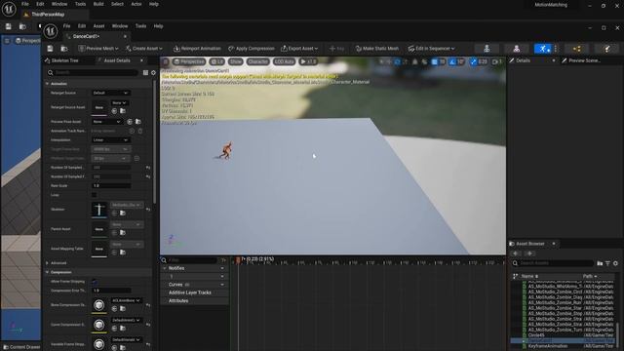Click the animation editor Unreal logo icon
The width and height of the screenshot is (624, 351).
pyautogui.click(x=50, y=31)
